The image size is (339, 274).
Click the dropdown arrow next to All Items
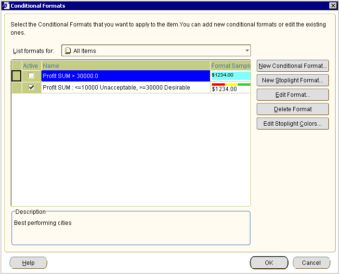(247, 51)
